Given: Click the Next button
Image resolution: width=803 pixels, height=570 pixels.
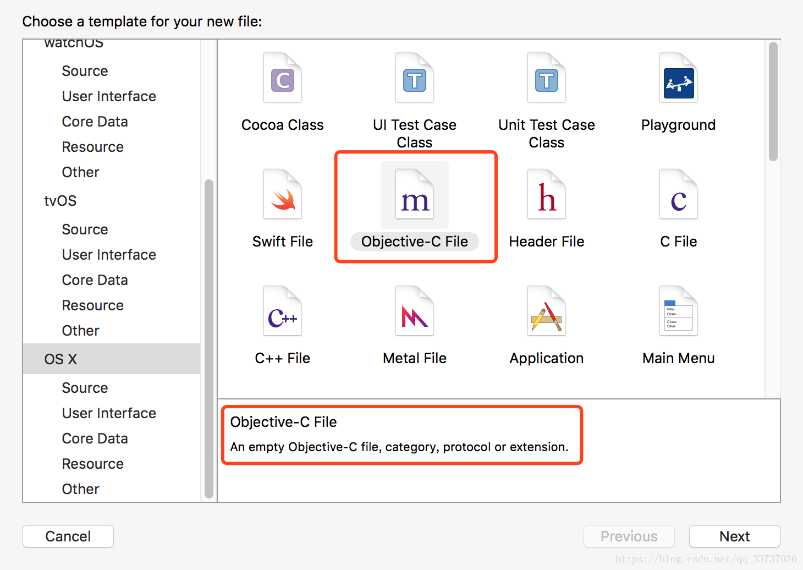Looking at the screenshot, I should tap(734, 536).
